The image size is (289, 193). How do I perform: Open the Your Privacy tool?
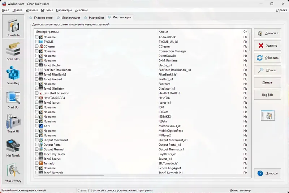[13, 172]
